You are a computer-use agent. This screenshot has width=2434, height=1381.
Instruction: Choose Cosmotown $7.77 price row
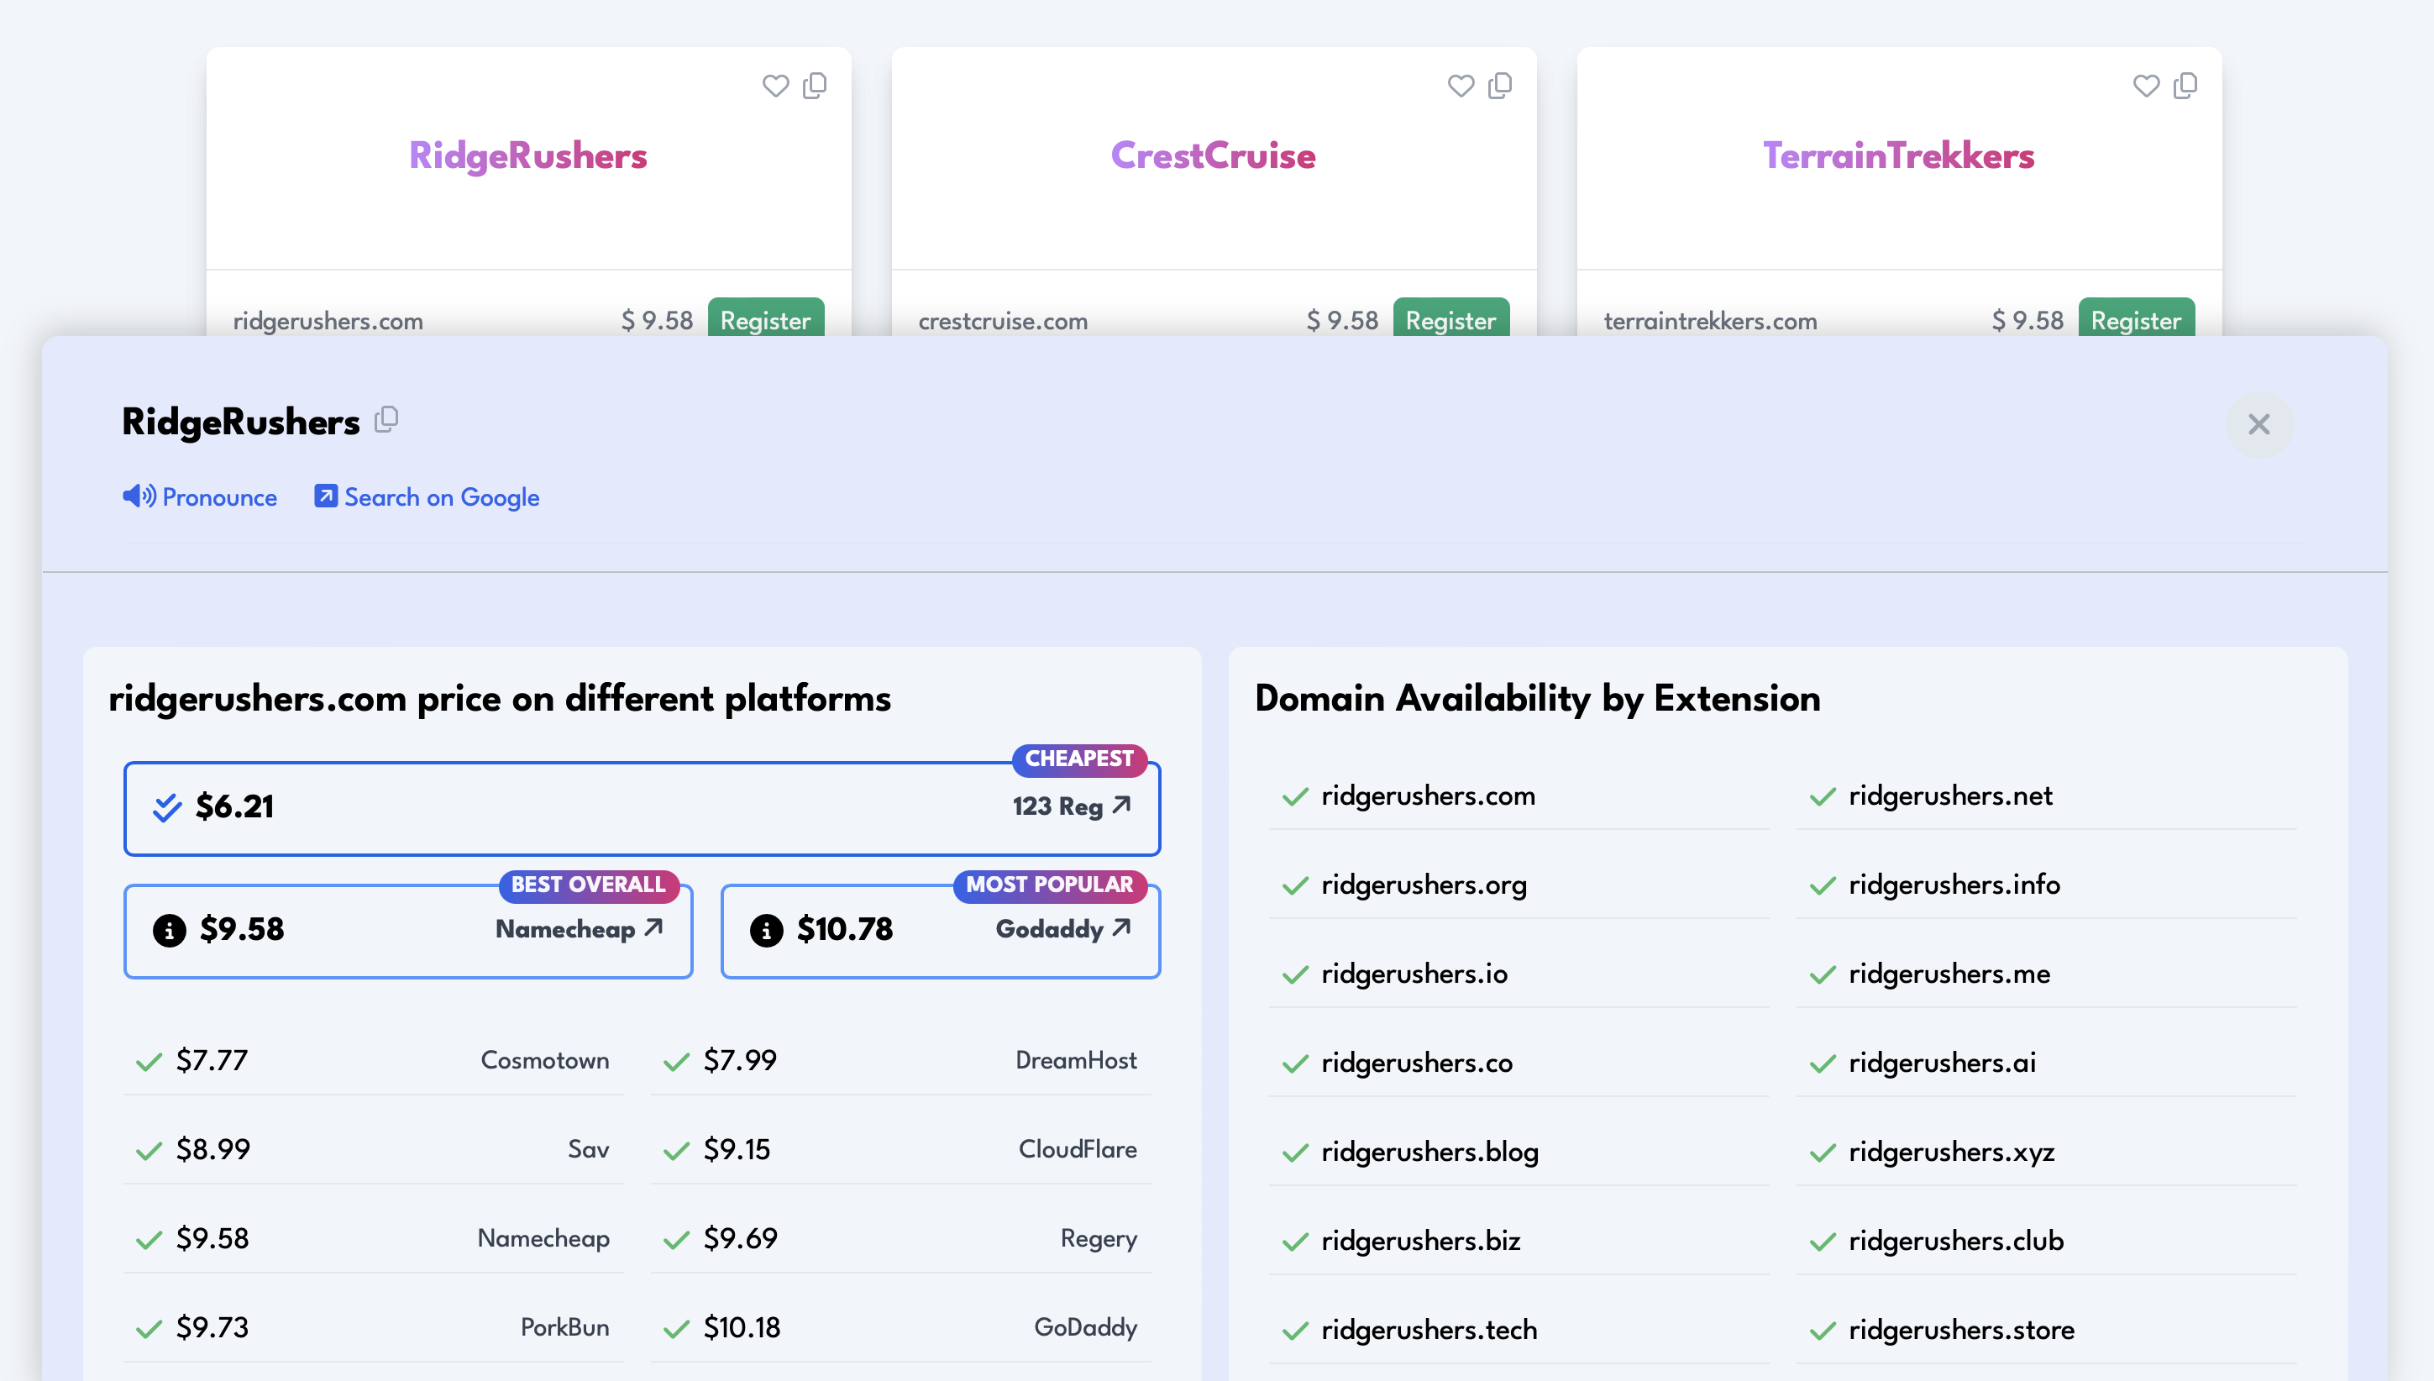pos(374,1060)
